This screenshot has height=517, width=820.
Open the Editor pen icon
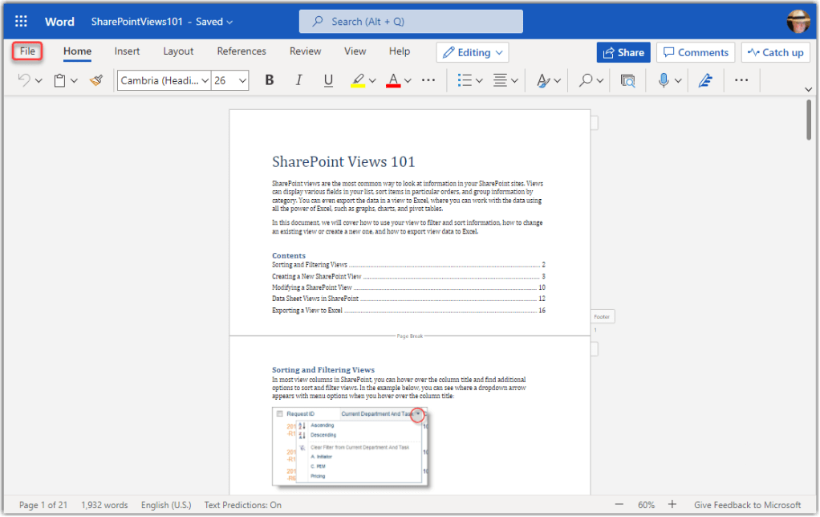tap(705, 80)
